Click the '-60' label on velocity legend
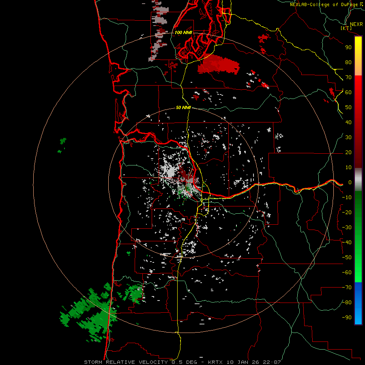 [x=347, y=273]
